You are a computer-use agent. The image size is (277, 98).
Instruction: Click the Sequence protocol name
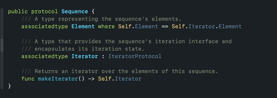coord(75,12)
